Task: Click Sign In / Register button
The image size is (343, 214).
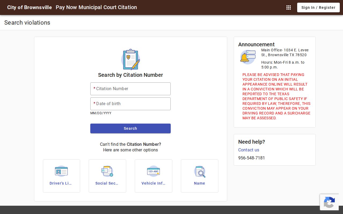Action: click(318, 7)
